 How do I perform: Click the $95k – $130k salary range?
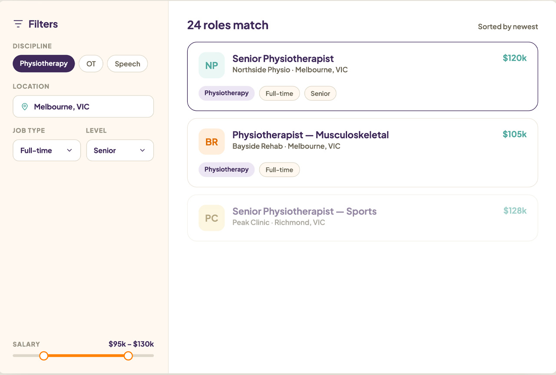pyautogui.click(x=131, y=344)
